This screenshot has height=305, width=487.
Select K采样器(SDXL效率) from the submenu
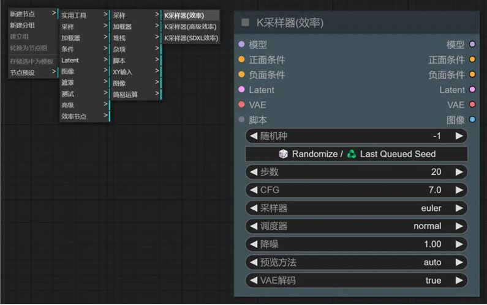[x=191, y=38]
